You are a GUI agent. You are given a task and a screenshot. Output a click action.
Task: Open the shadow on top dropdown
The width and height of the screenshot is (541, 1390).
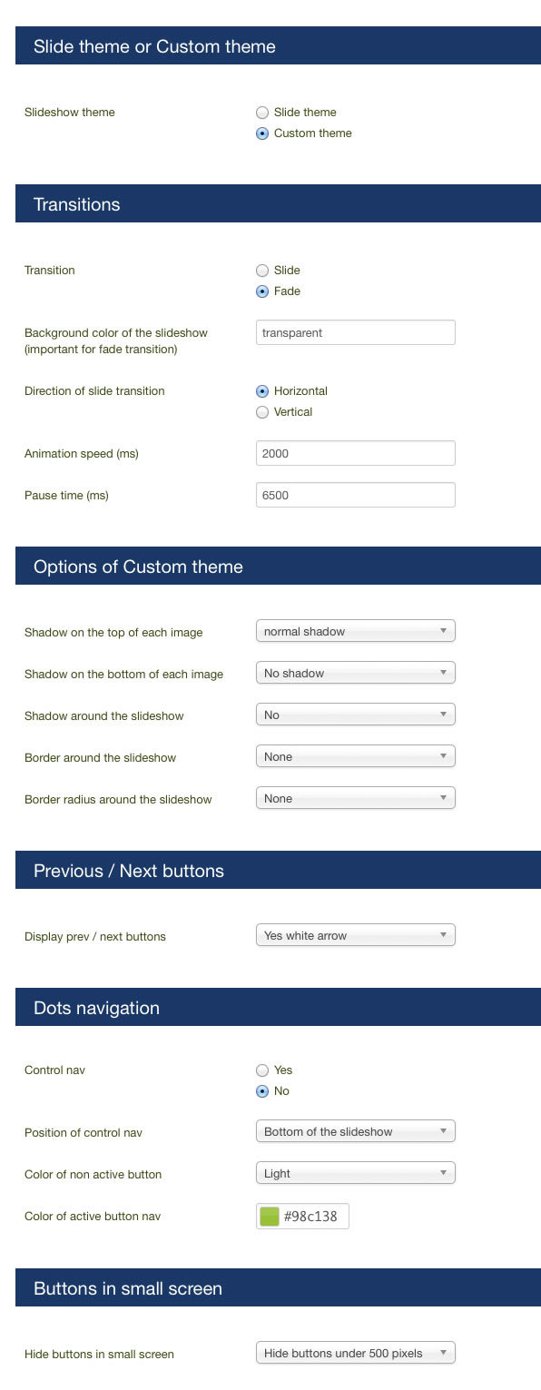point(356,631)
